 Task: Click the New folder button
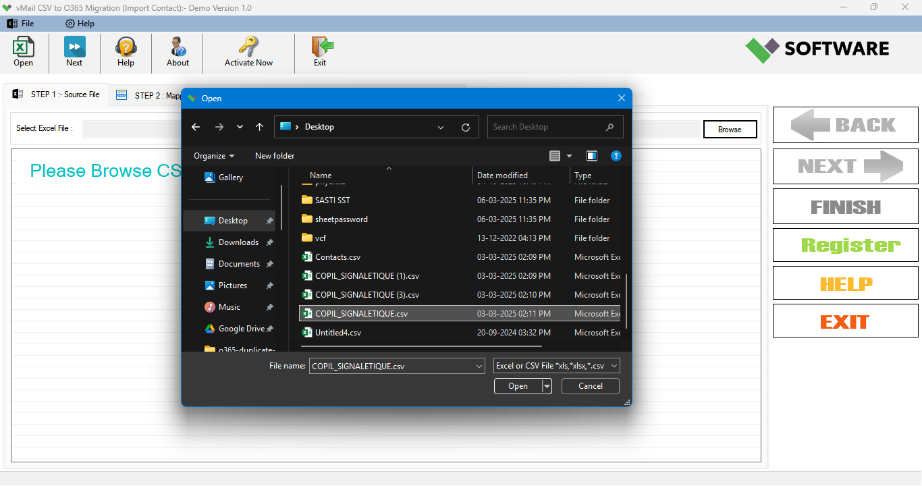tap(275, 156)
